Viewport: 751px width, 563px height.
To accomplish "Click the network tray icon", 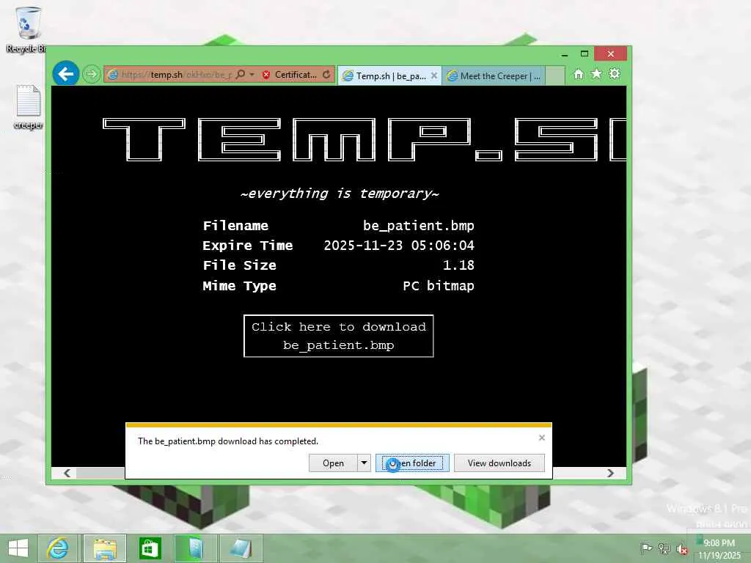I will [x=664, y=548].
